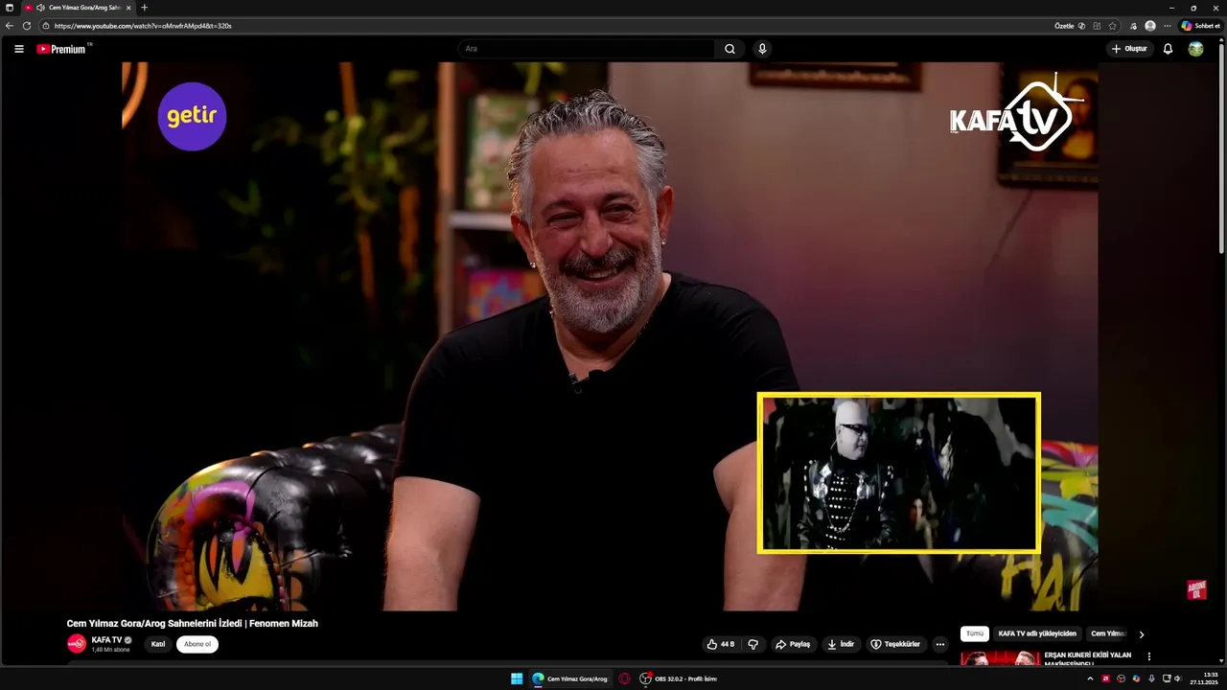Image resolution: width=1227 pixels, height=690 pixels.
Task: Open the YouTube account avatar menu
Action: pyautogui.click(x=1195, y=49)
